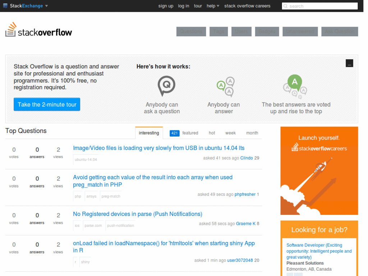Open user Graeme K's profile
The height and width of the screenshot is (276, 368).
[245, 224]
